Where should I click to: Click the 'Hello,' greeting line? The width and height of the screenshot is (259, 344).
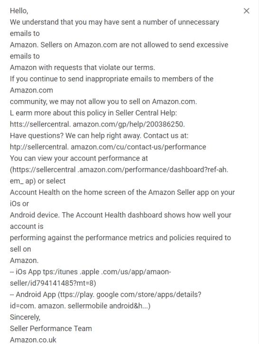[19, 11]
